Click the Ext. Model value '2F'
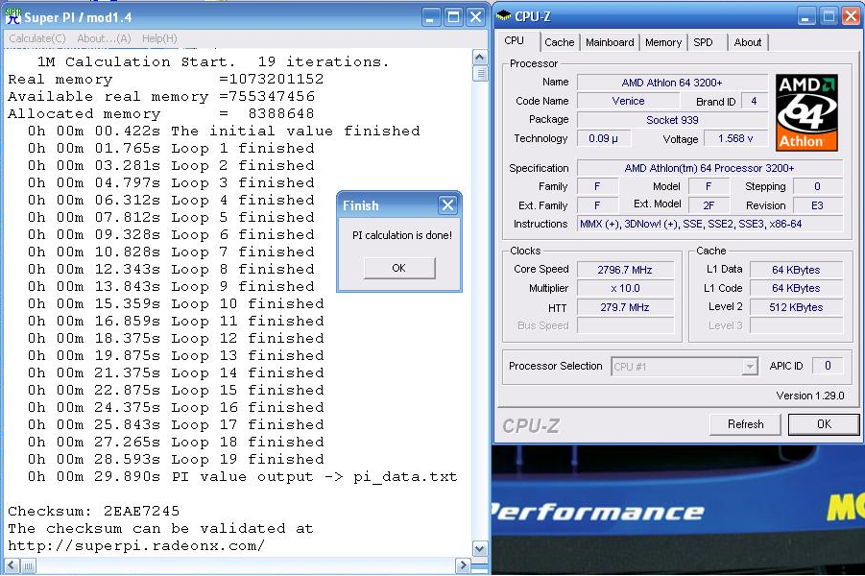The height and width of the screenshot is (576, 865). tap(709, 205)
